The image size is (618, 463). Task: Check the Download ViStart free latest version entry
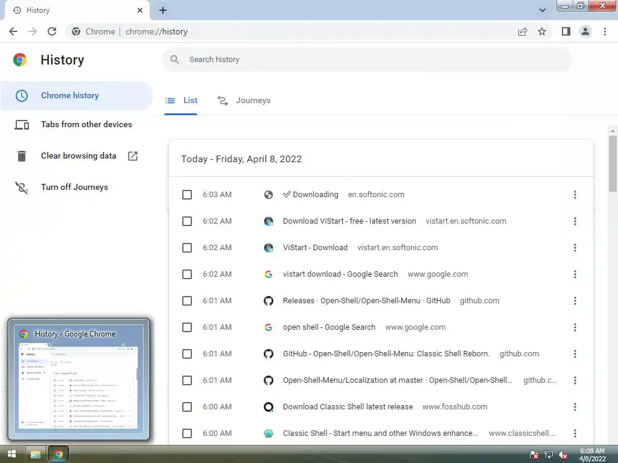(187, 221)
